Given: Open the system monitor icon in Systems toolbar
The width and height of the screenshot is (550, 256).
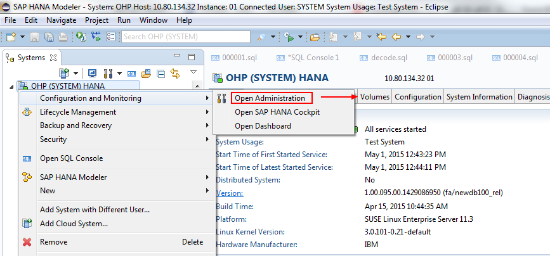Looking at the screenshot, I should (92, 74).
